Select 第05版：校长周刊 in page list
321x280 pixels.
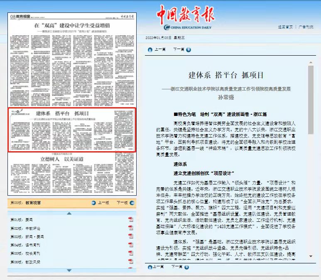25,253
